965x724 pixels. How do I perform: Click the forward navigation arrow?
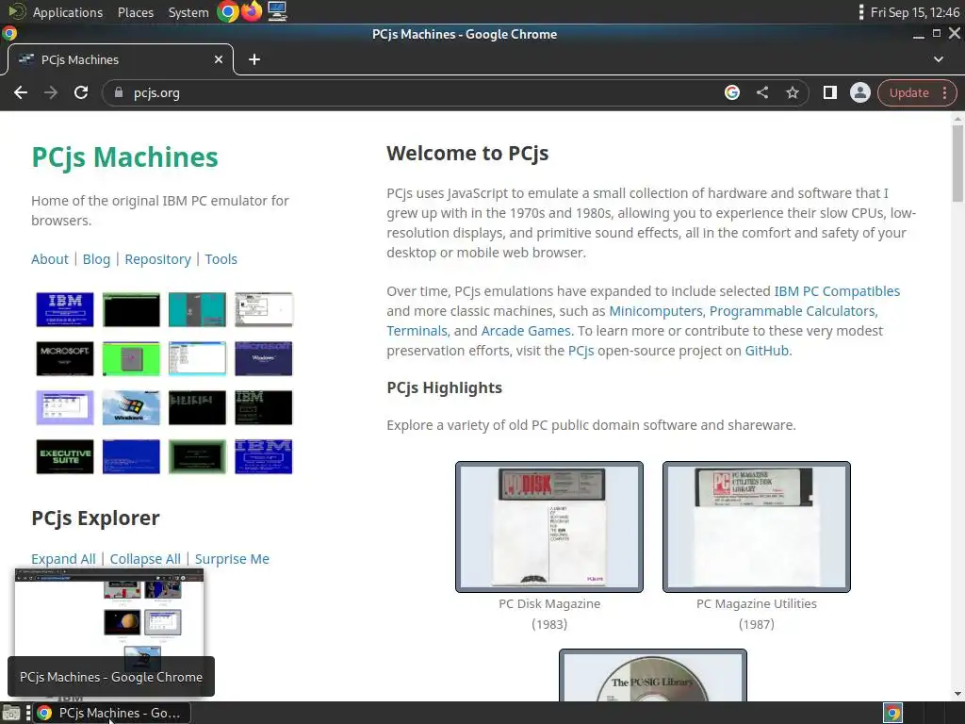[51, 93]
